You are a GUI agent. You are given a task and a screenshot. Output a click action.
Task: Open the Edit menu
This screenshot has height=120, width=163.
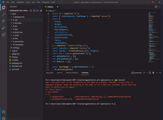point(13,2)
